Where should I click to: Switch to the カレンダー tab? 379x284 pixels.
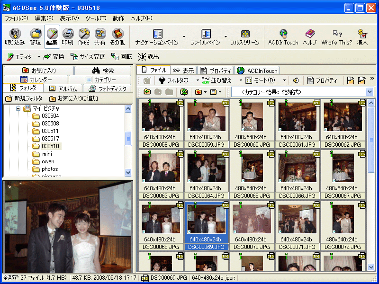pos(36,80)
